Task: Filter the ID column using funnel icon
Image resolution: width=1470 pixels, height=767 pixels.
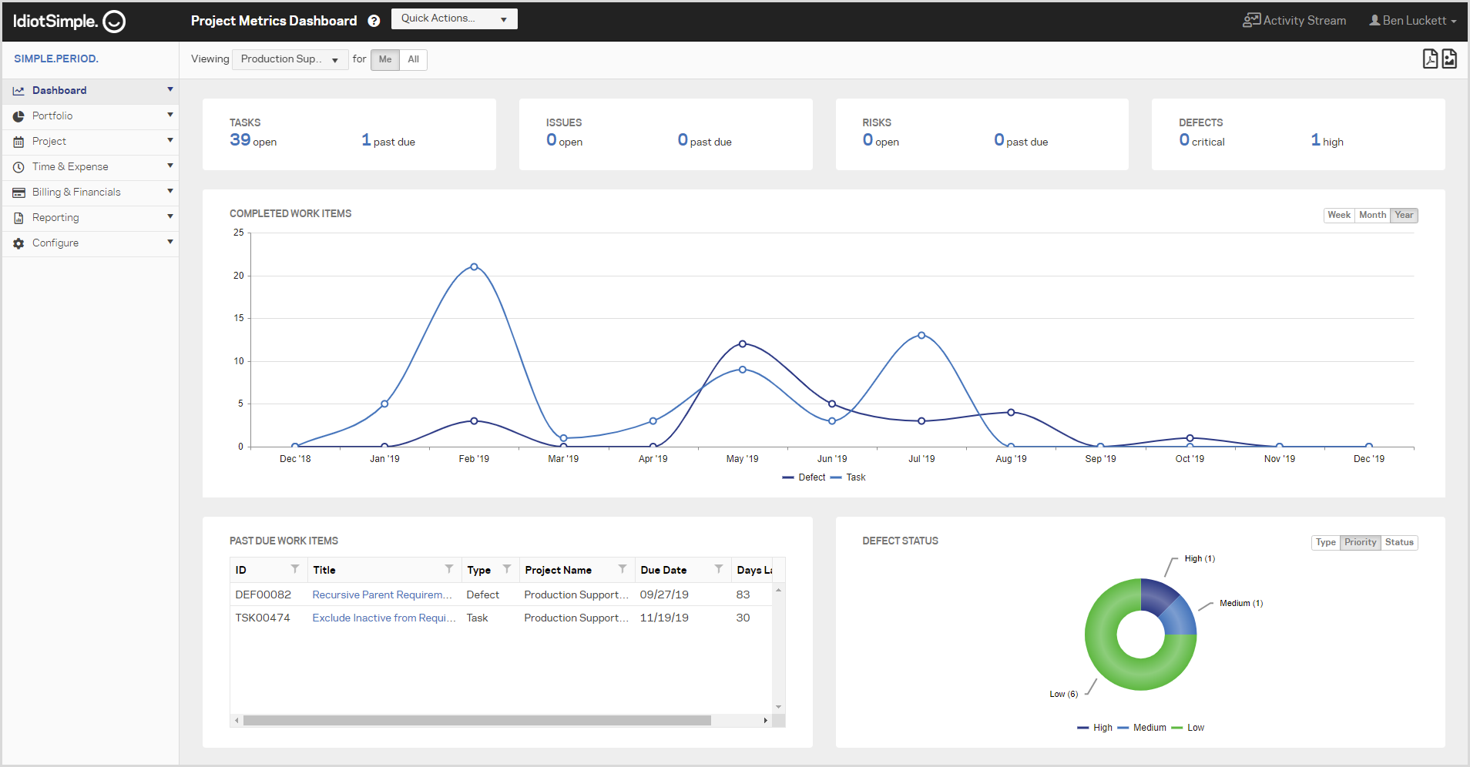Action: click(295, 569)
